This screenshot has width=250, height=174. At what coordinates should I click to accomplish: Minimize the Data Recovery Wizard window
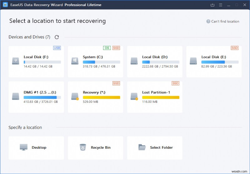coord(229,5)
